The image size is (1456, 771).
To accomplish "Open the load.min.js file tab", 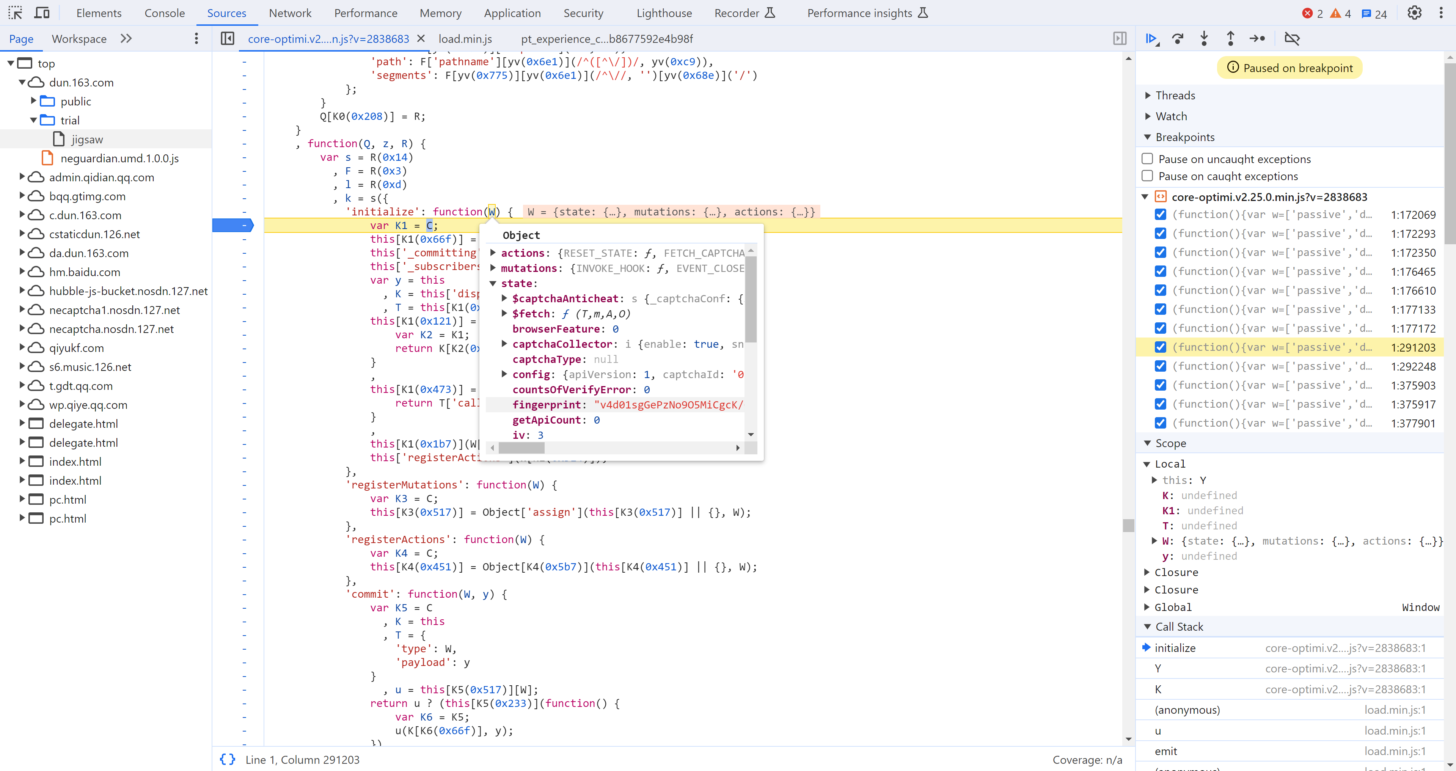I will (x=465, y=38).
